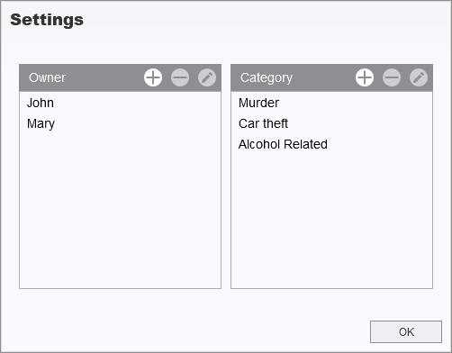Click the Settings dialog title

pyautogui.click(x=47, y=21)
